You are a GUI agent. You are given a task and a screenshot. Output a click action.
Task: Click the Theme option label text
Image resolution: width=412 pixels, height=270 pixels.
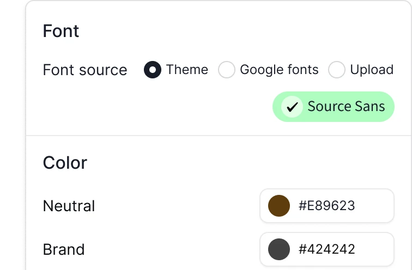tap(187, 70)
